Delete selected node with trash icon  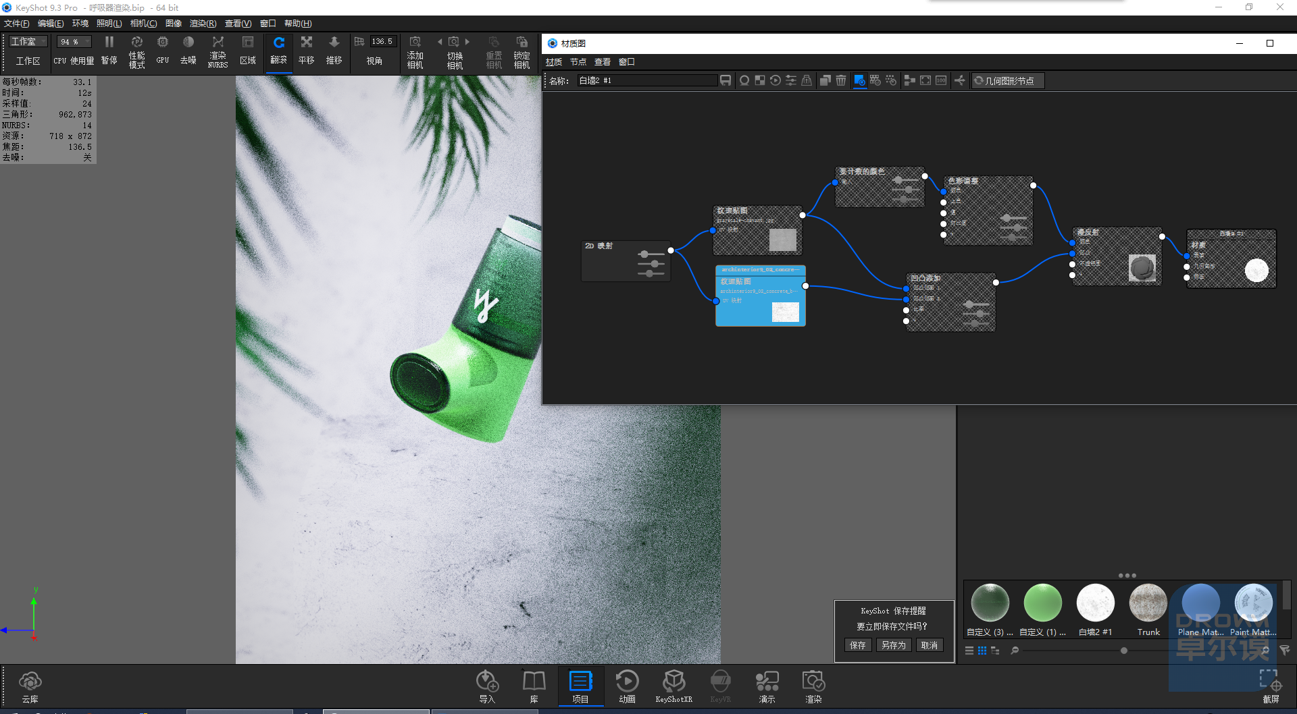pos(841,81)
